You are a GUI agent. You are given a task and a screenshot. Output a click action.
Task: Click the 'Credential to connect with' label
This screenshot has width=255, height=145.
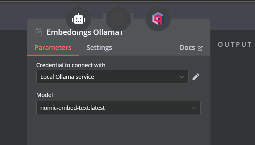[x=71, y=65]
